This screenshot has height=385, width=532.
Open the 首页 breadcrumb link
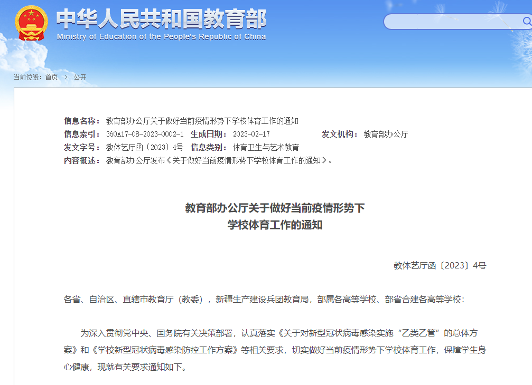tap(52, 77)
